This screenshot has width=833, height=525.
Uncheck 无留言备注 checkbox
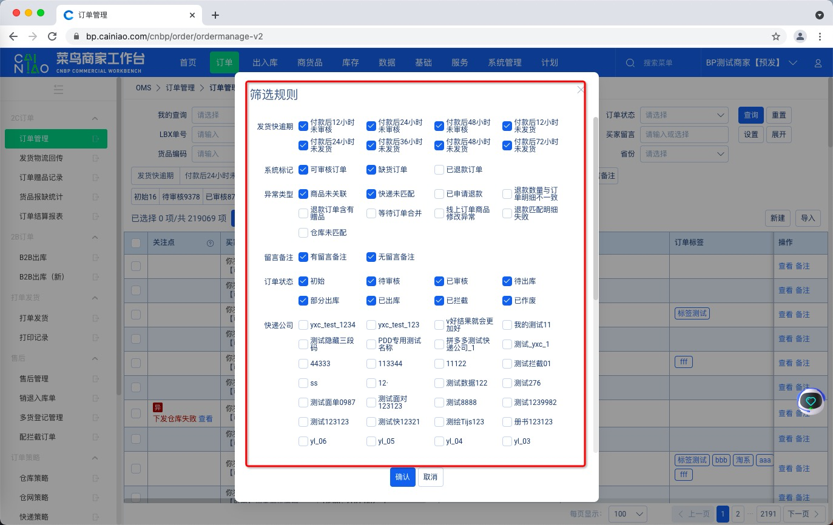(371, 257)
